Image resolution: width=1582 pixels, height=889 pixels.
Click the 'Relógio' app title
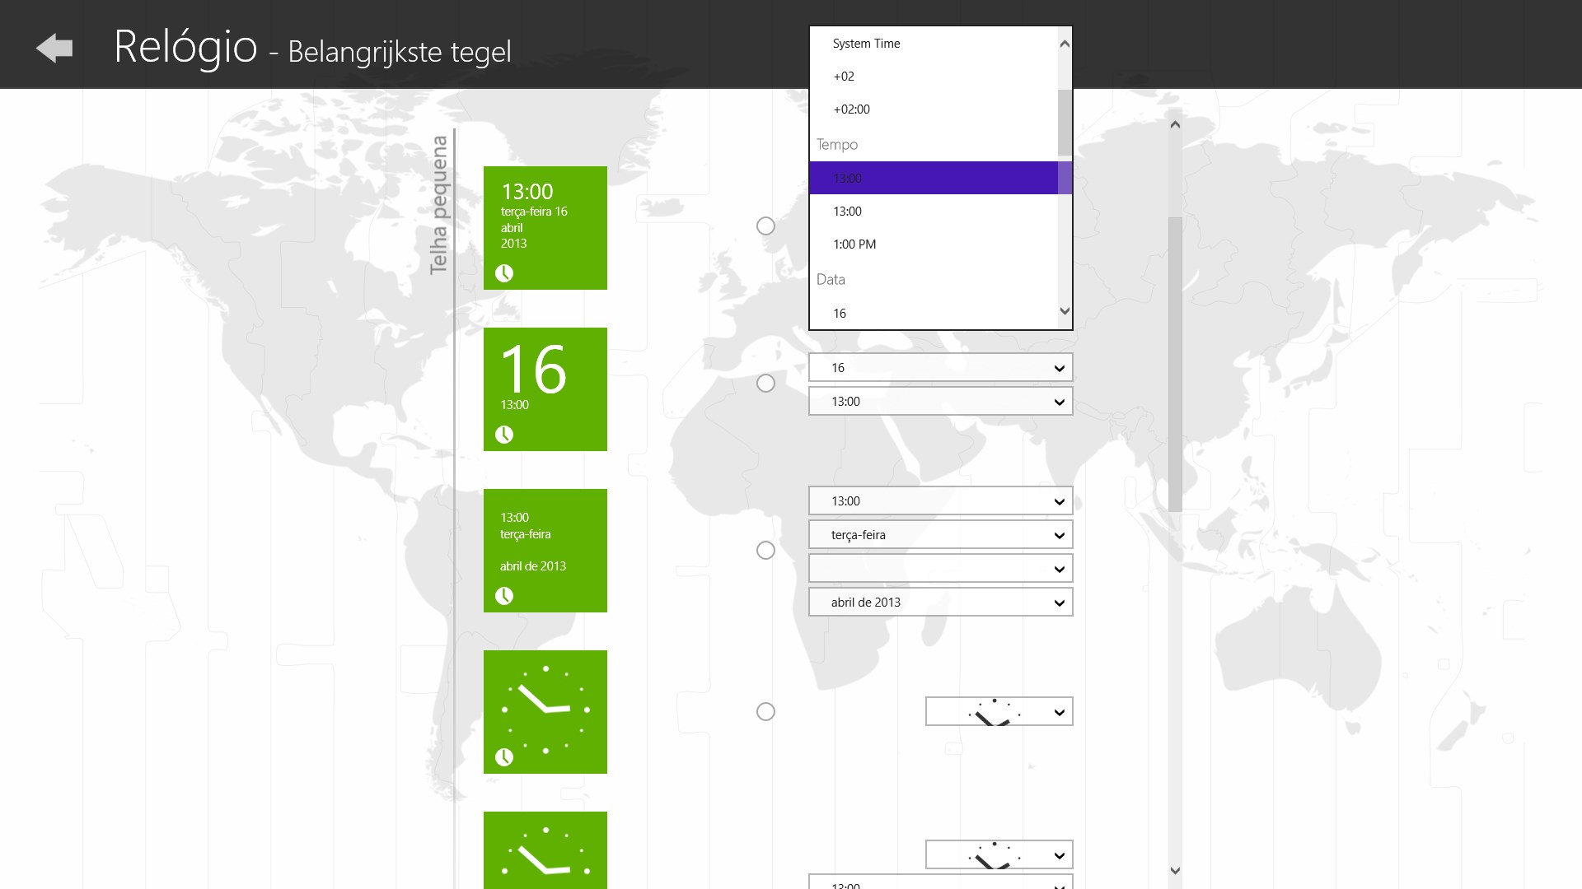[x=185, y=47]
